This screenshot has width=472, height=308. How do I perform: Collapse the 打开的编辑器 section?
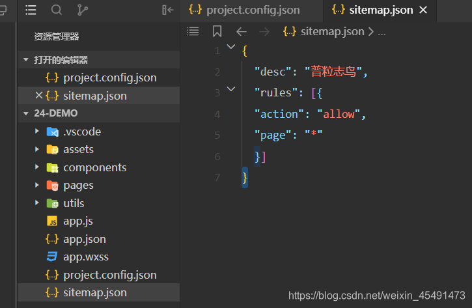[27, 60]
